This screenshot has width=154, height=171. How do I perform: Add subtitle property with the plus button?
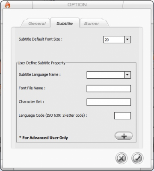click(x=124, y=136)
